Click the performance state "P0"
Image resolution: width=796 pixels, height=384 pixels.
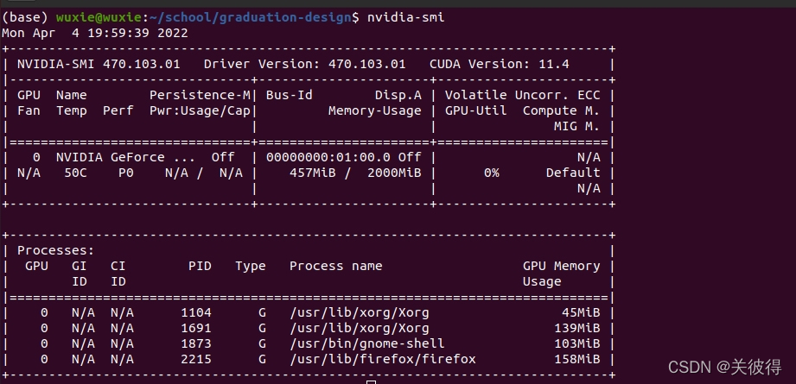click(126, 173)
